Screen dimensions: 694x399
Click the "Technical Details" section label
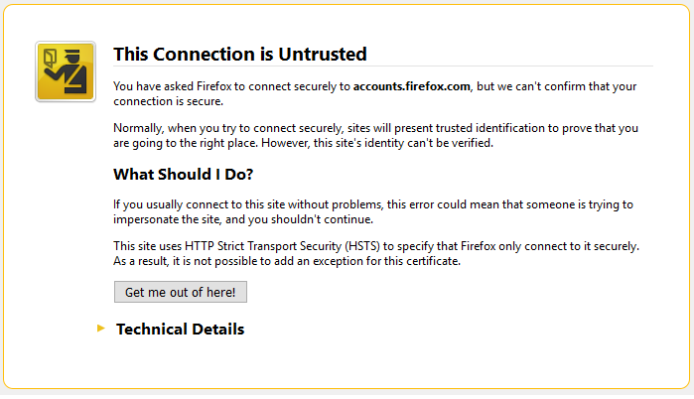click(x=180, y=329)
